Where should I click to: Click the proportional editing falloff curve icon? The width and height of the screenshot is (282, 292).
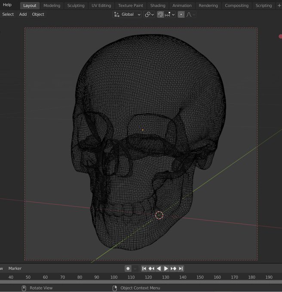pos(189,14)
